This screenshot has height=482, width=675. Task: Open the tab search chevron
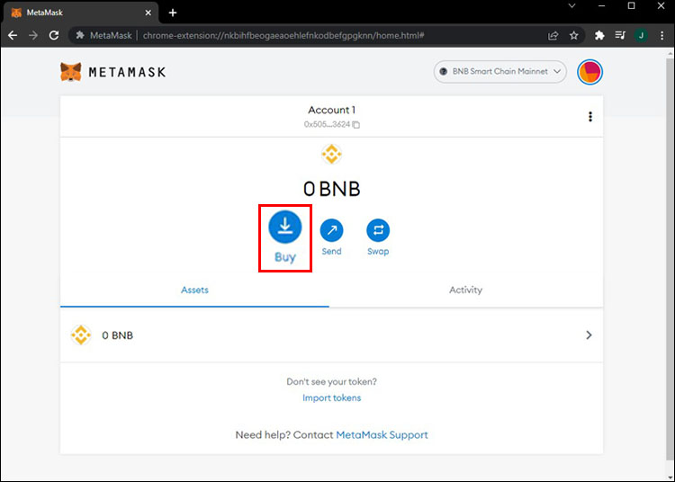[x=571, y=6]
